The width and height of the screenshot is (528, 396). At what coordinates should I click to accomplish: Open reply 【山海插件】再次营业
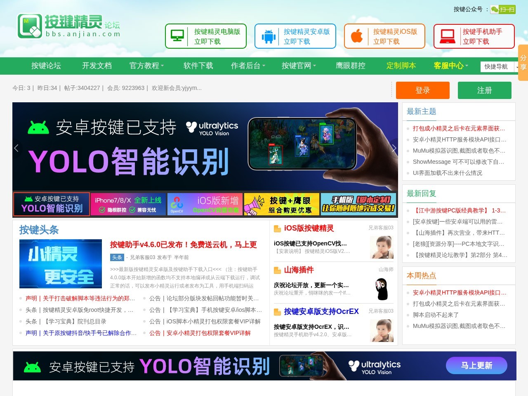pos(459,233)
